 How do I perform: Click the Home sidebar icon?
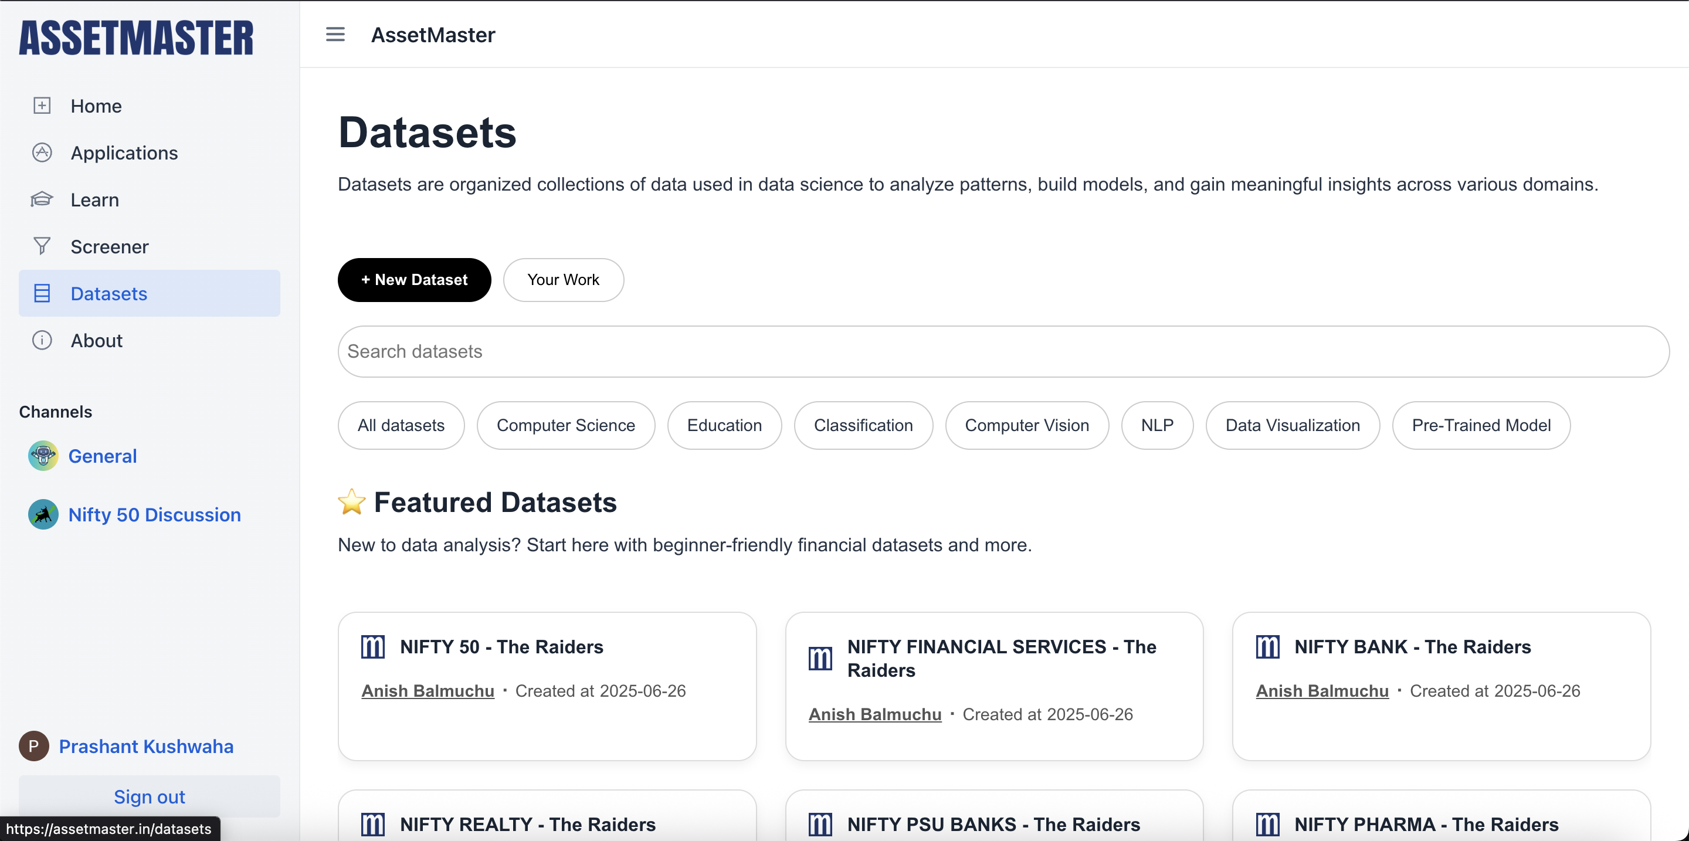point(42,106)
